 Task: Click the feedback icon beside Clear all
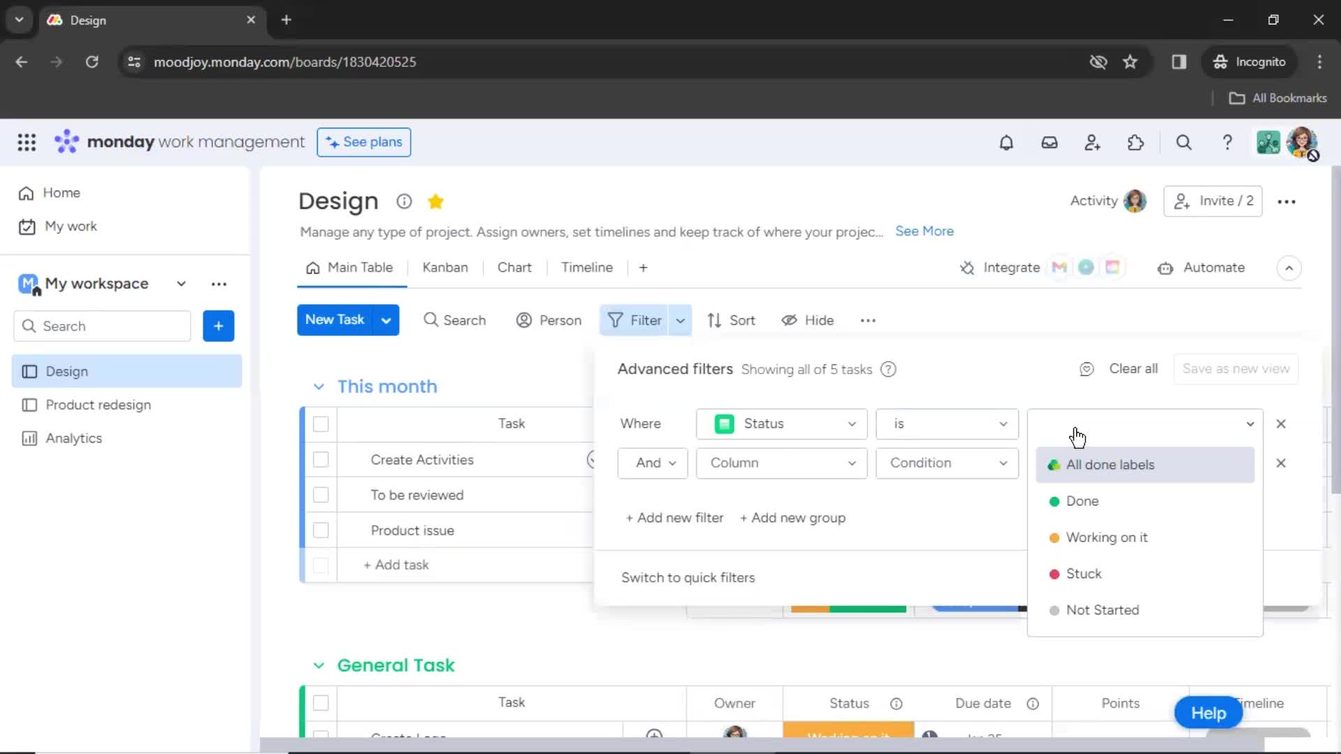(x=1087, y=369)
